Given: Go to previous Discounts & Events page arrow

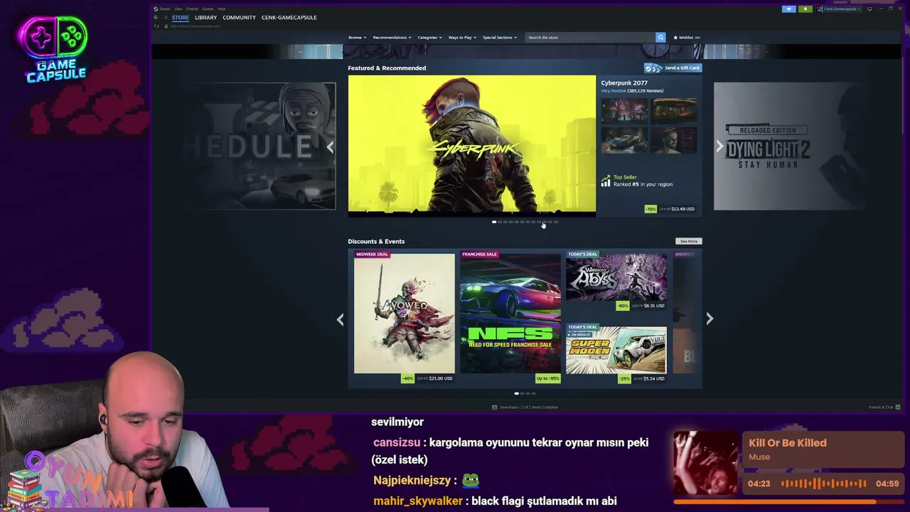Looking at the screenshot, I should pyautogui.click(x=340, y=319).
